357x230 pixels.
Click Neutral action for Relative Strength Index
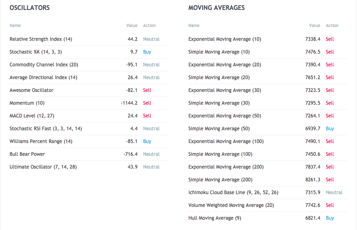point(151,39)
